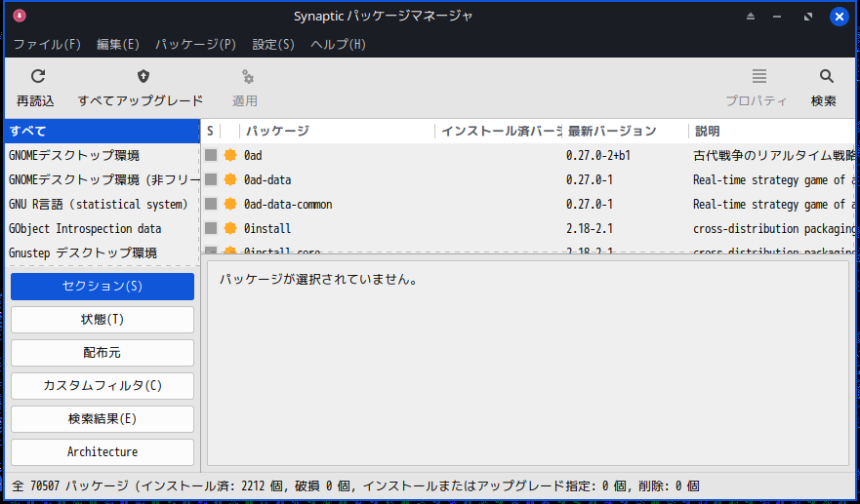860x504 pixels.
Task: Open the 設定(S) menu
Action: [273, 45]
